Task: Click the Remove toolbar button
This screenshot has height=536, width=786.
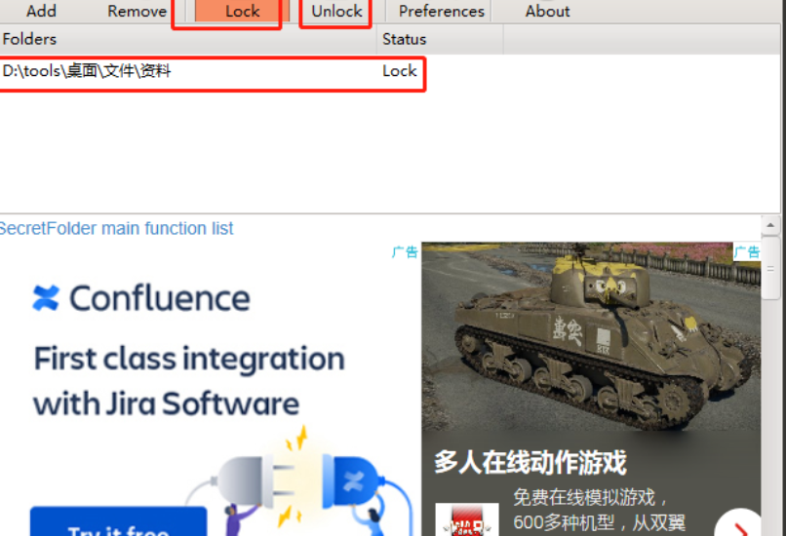Action: [x=137, y=11]
